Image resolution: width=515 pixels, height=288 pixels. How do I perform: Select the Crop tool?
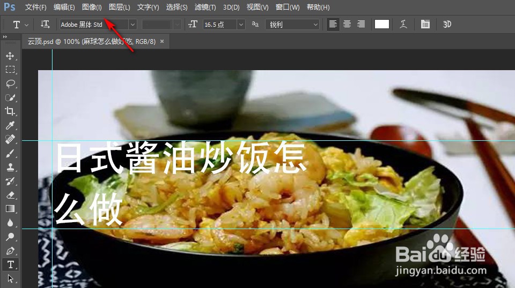10,111
